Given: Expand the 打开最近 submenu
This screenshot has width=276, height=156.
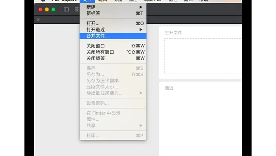Looking at the screenshot, I should click(x=113, y=30).
